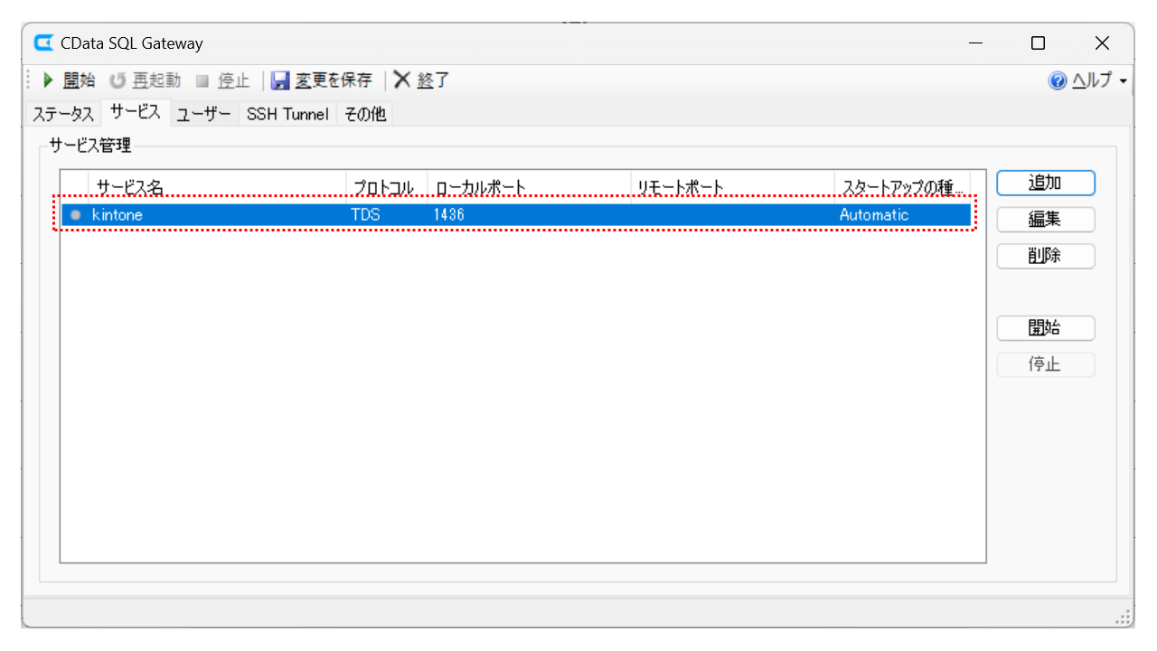Viewport: 1157px width, 651px height.
Task: Click the window resize grip in status bar
Action: (x=1124, y=617)
